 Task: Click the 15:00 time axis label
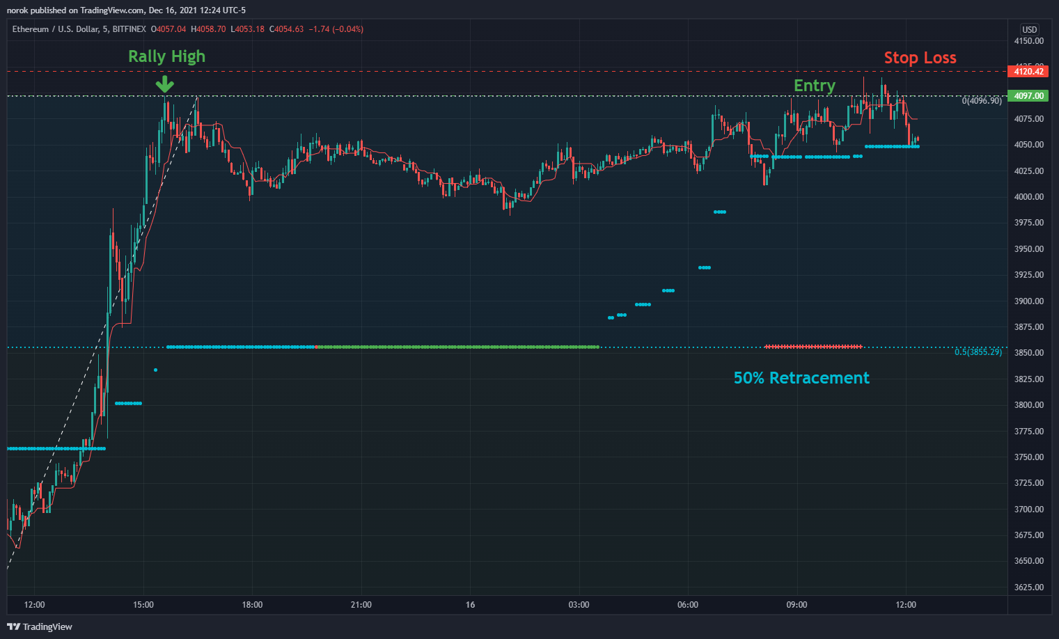coord(143,605)
